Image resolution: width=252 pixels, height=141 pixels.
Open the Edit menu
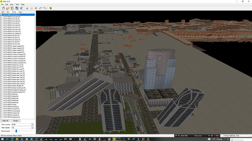pos(7,4)
